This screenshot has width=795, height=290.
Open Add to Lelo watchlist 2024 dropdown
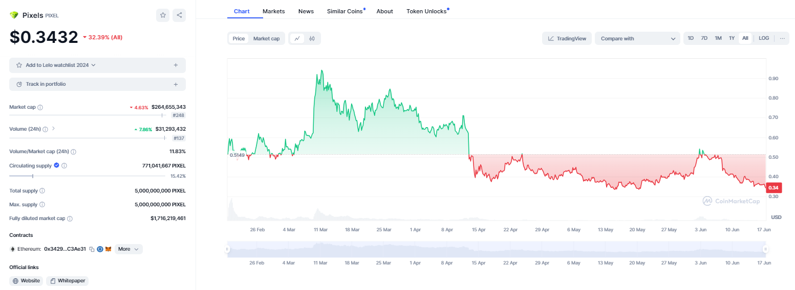[x=93, y=65]
